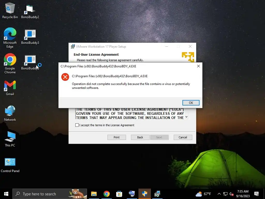Click the taskbar search box
This screenshot has height=199, width=265.
point(50,194)
